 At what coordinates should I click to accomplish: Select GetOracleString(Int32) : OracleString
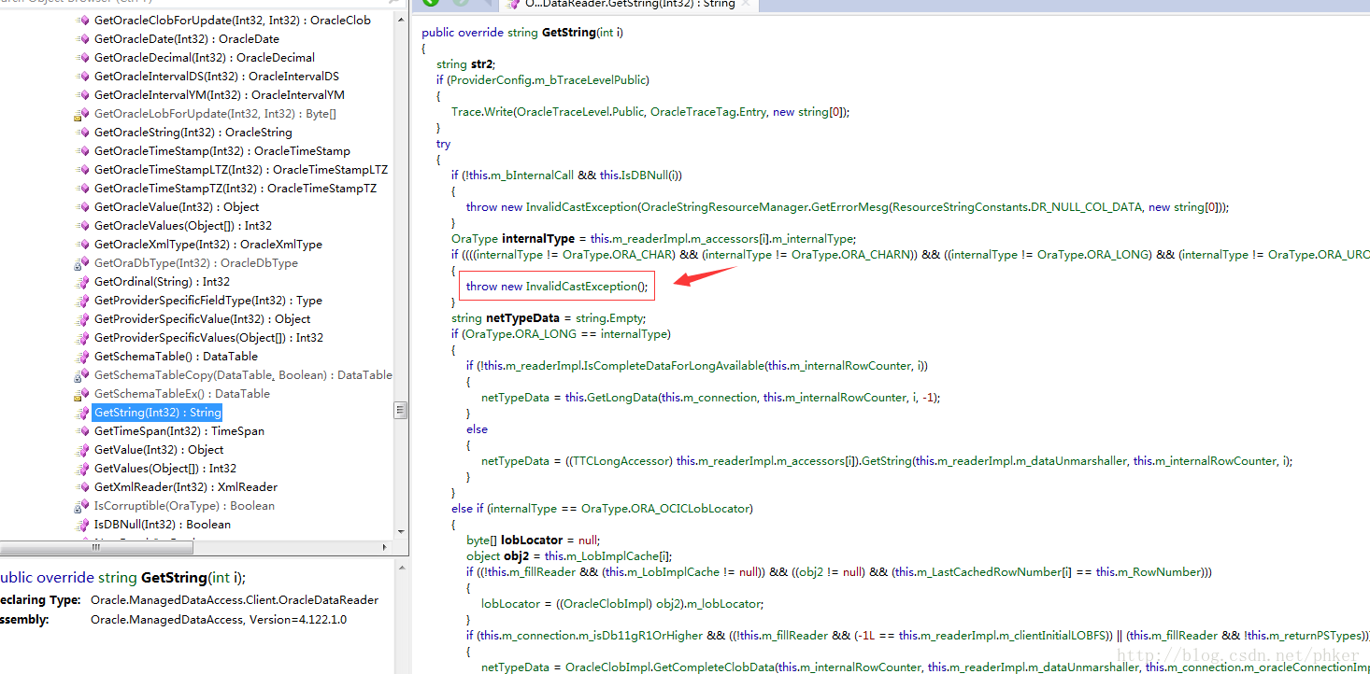193,133
